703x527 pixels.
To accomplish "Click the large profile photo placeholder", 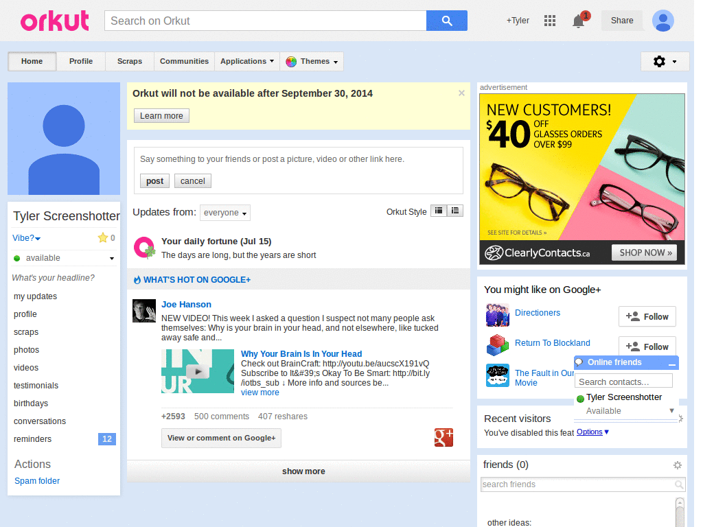I will coord(64,139).
